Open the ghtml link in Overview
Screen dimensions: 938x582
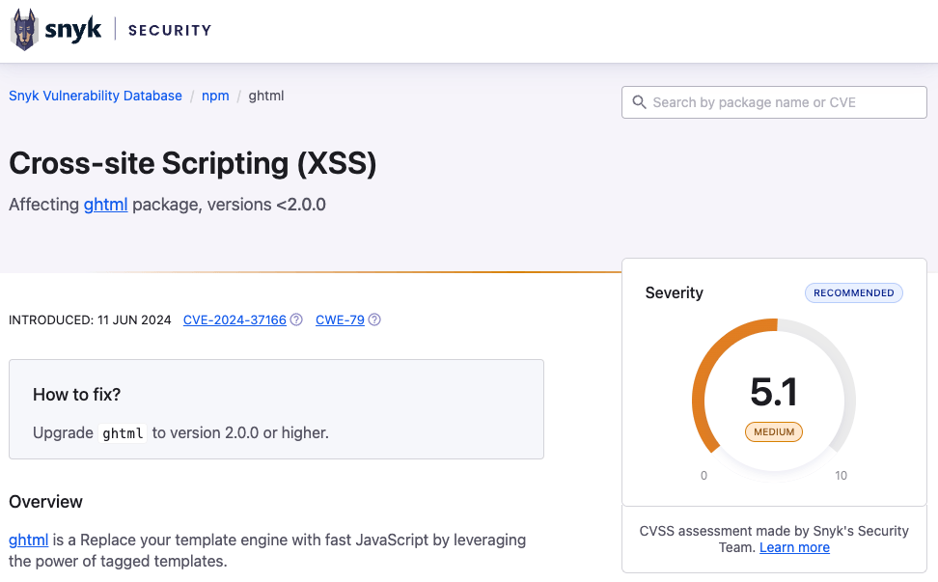click(x=29, y=540)
